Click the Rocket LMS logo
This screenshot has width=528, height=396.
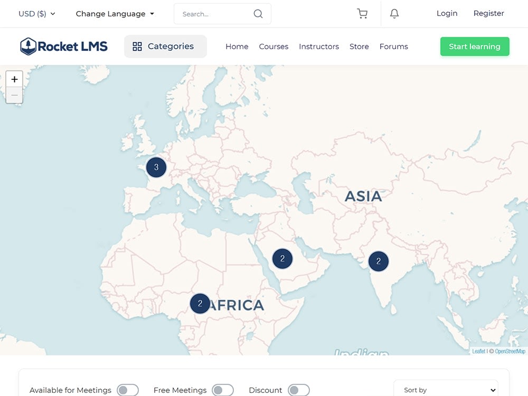tap(63, 46)
